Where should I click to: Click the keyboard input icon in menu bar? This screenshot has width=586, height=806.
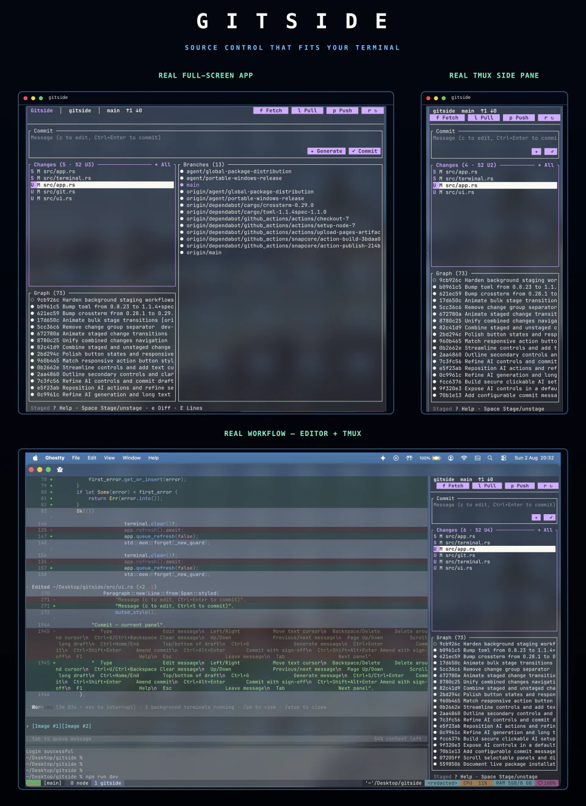[477, 458]
